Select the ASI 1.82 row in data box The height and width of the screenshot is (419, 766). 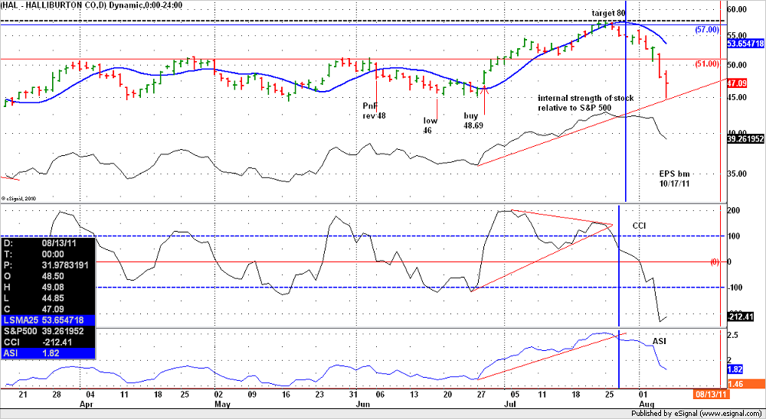[48, 352]
